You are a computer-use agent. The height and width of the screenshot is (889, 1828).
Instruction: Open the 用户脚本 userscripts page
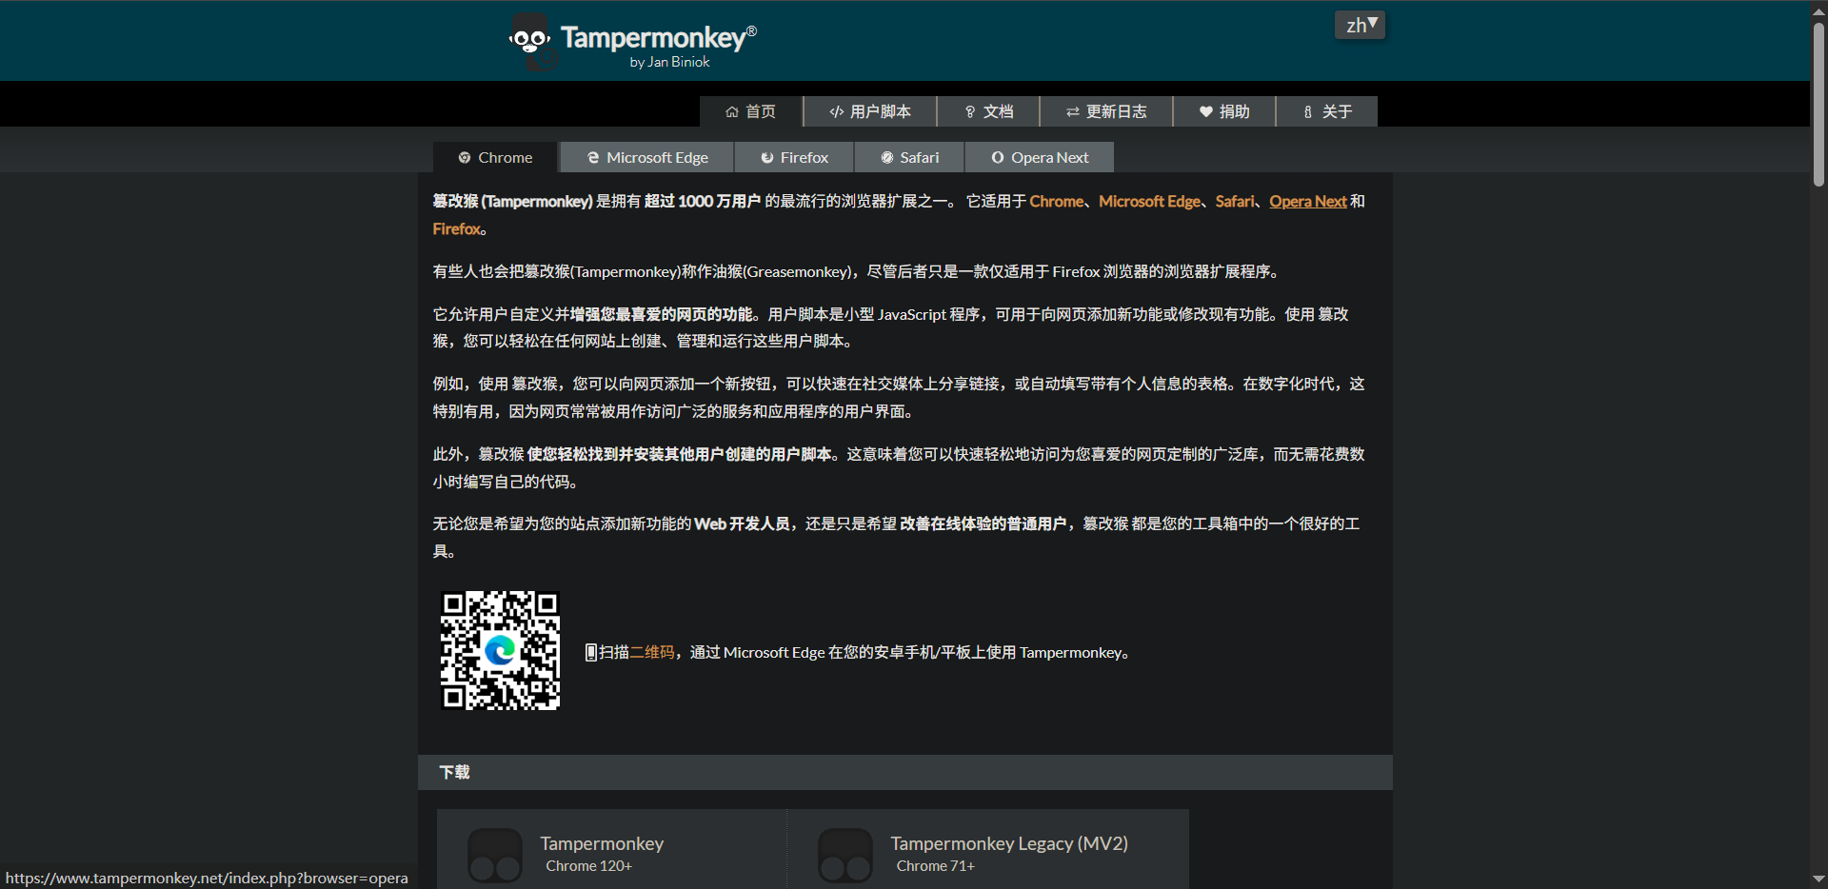click(x=869, y=111)
